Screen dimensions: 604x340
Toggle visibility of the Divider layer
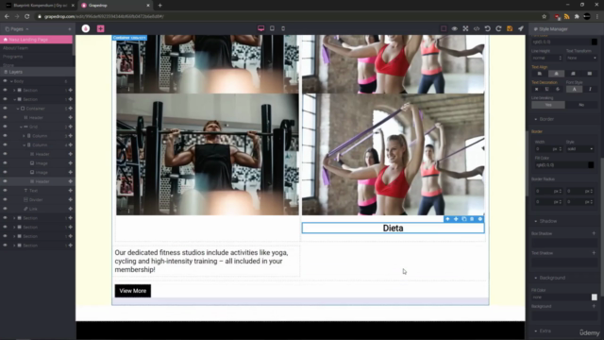tap(5, 199)
